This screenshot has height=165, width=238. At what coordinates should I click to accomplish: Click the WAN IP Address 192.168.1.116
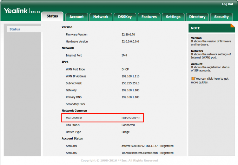(130, 76)
